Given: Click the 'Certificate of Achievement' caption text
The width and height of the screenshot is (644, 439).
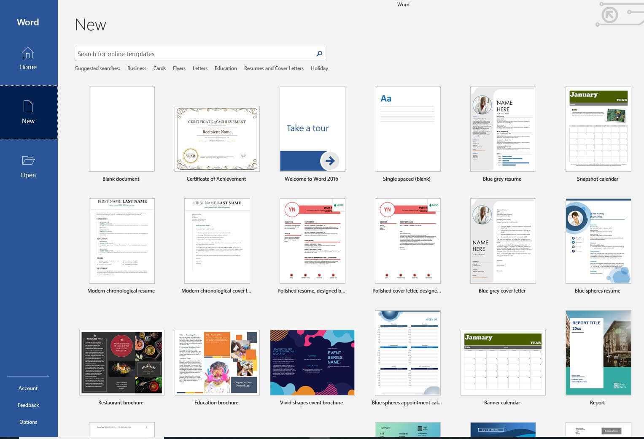Looking at the screenshot, I should (216, 179).
